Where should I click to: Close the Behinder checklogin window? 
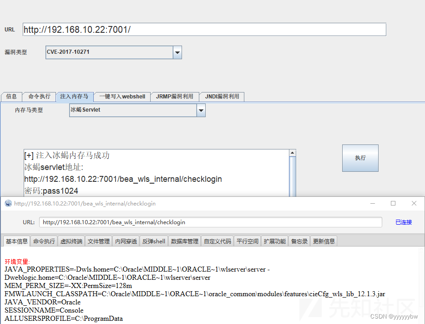(414, 203)
